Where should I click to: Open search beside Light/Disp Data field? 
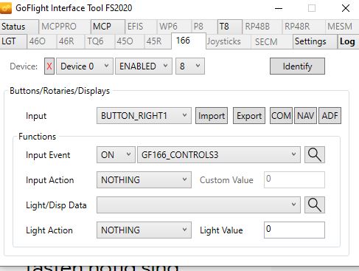coord(315,205)
